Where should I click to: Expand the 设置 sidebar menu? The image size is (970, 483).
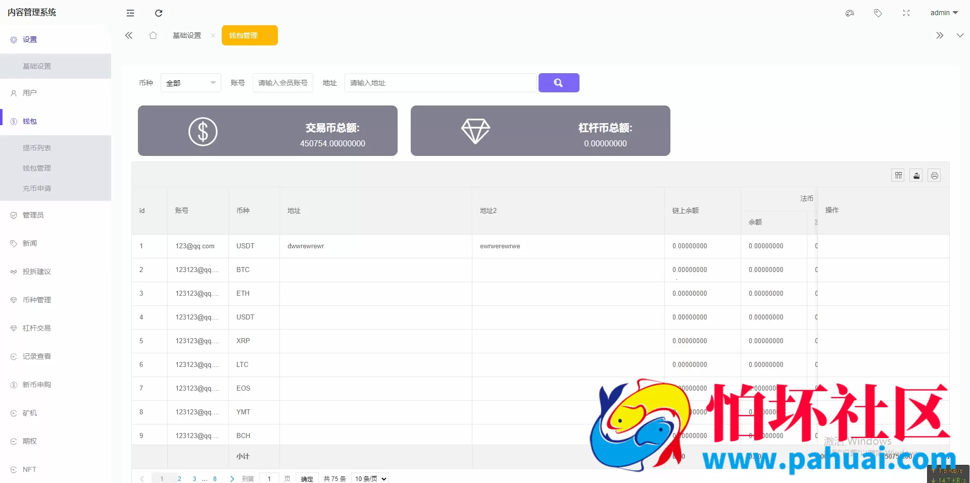point(56,39)
